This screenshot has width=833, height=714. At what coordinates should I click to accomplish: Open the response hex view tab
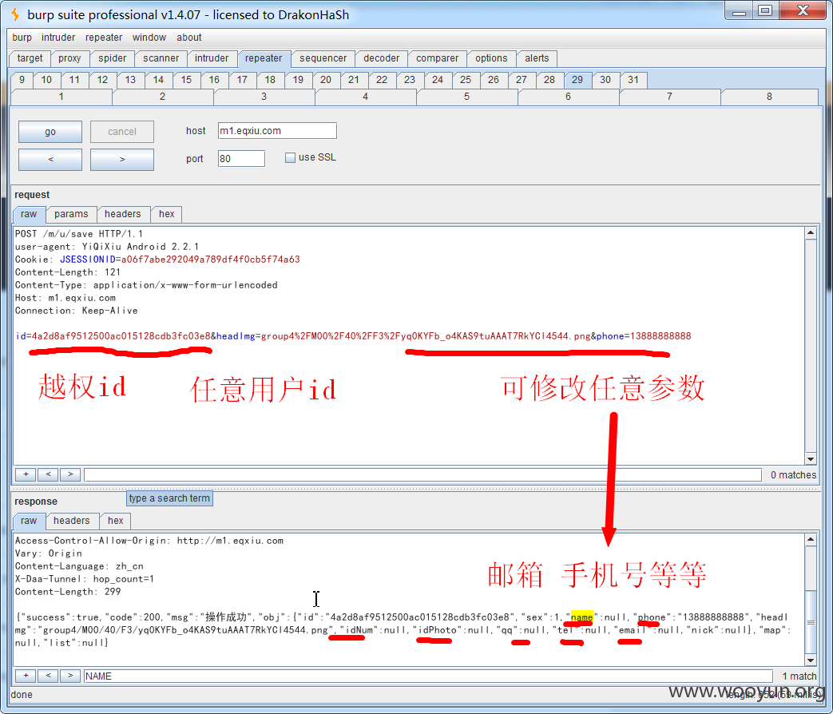point(115,521)
